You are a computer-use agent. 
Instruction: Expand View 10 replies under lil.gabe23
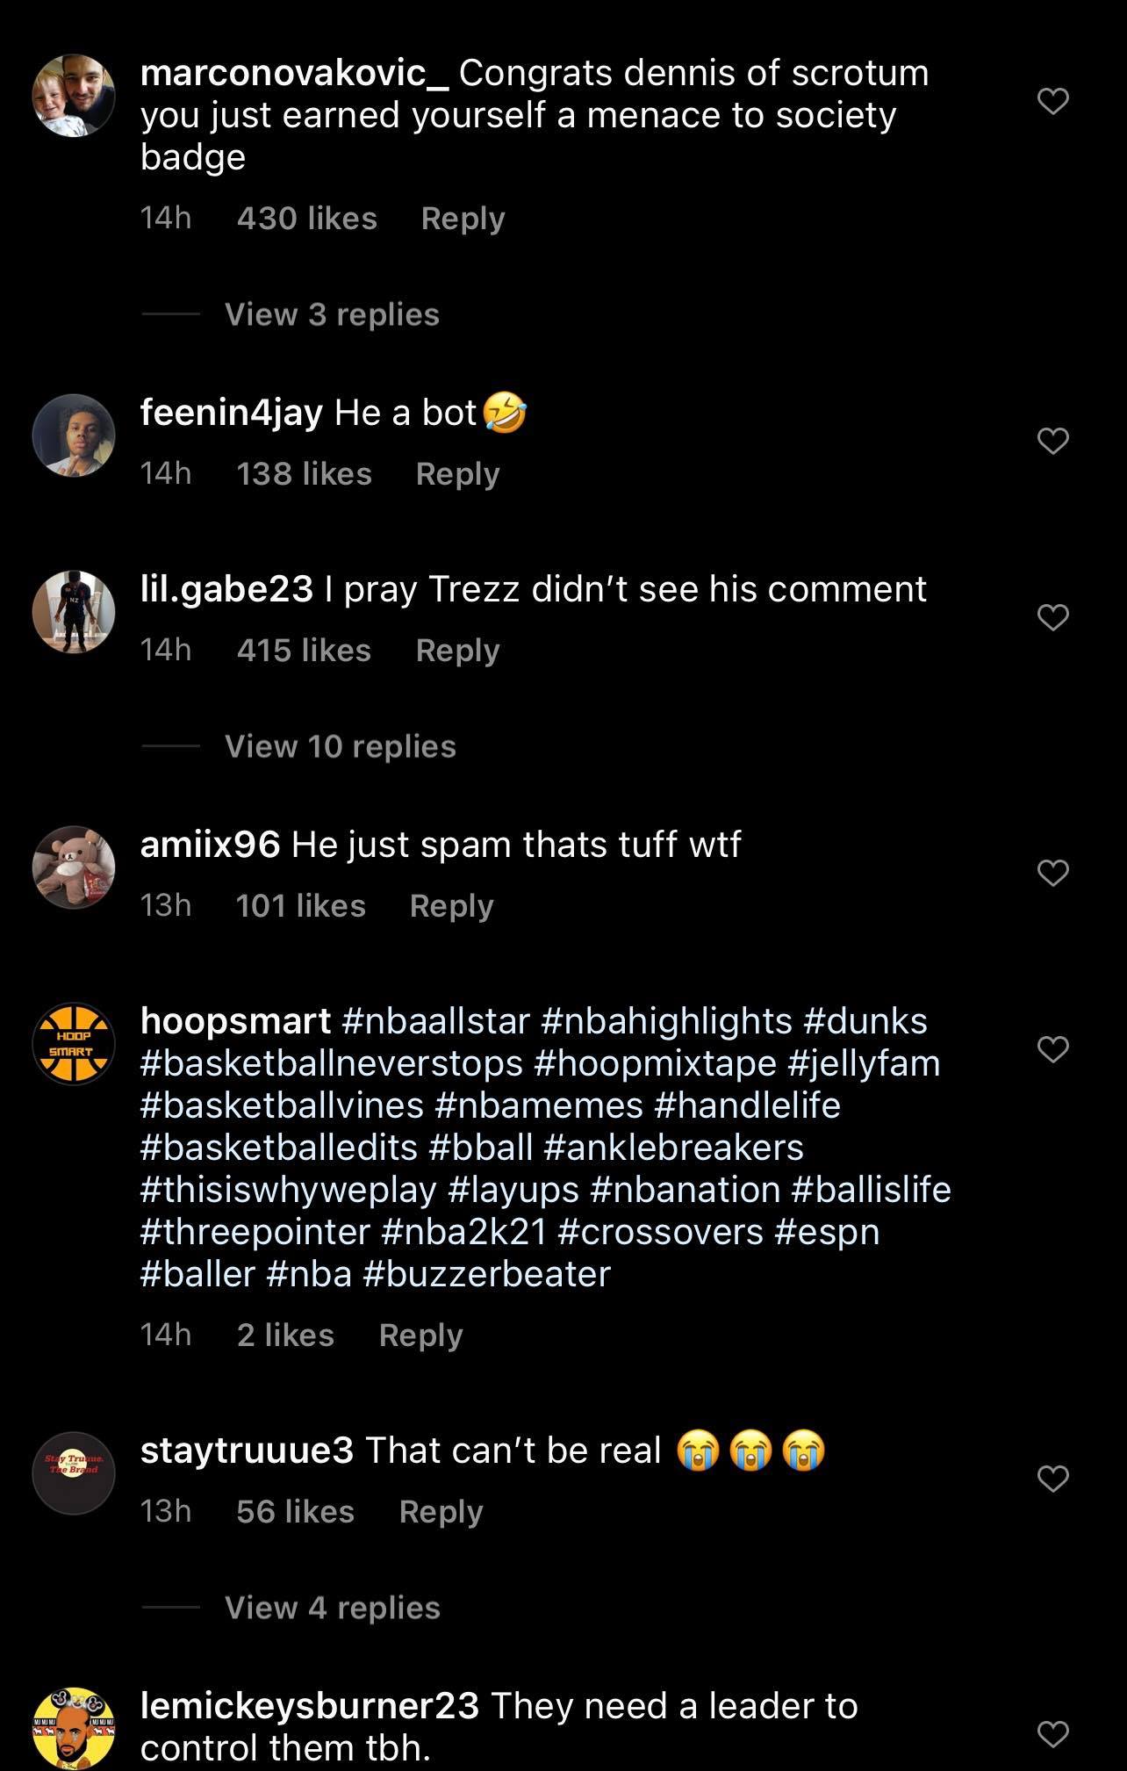(x=340, y=746)
